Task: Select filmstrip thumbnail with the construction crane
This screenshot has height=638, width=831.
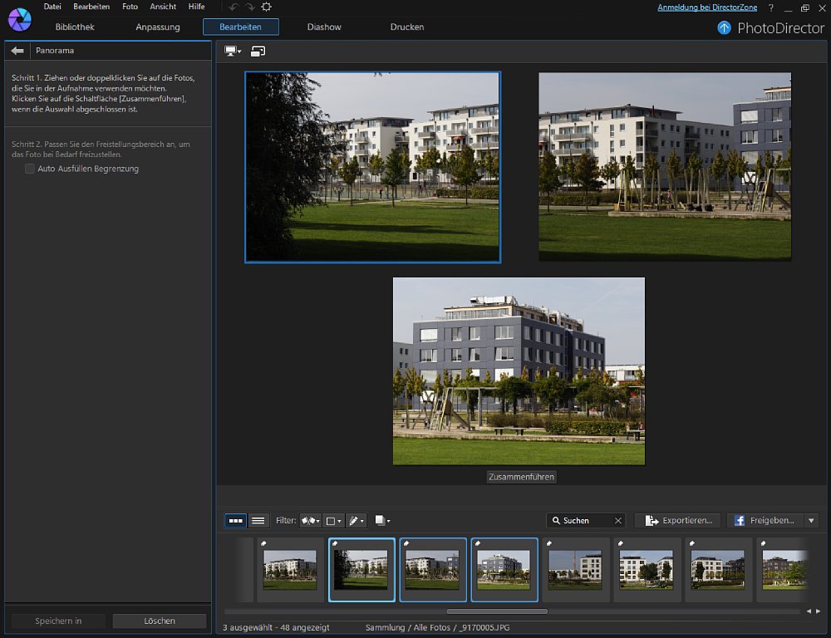Action: (576, 570)
